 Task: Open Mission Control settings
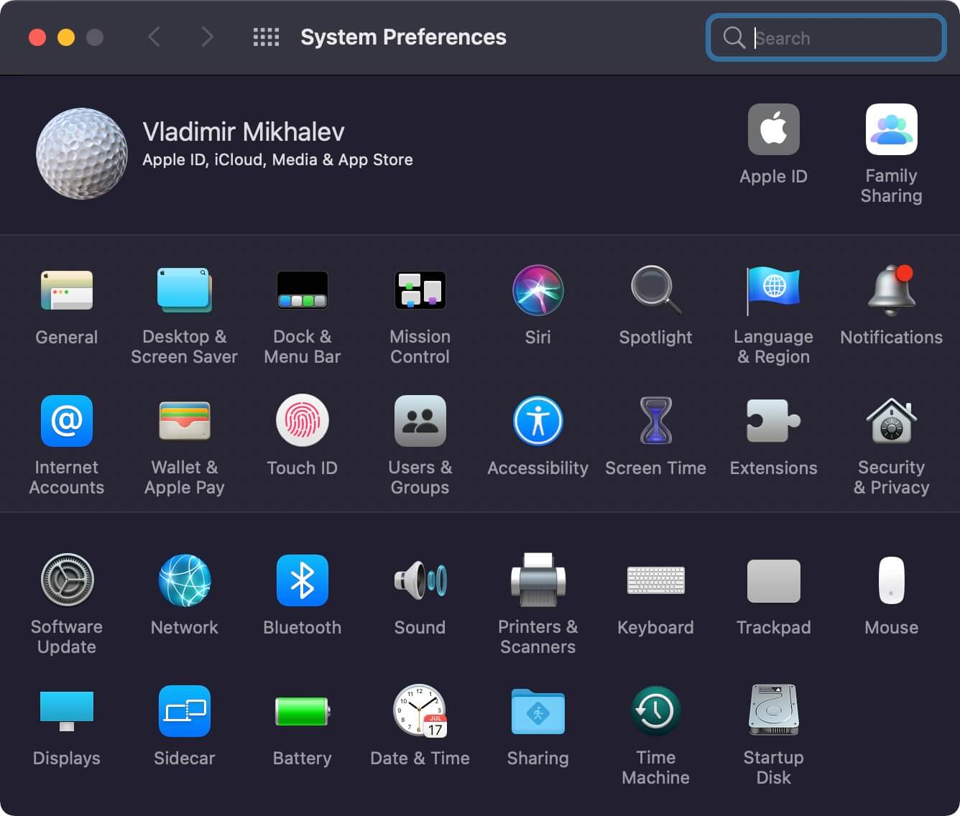point(420,290)
